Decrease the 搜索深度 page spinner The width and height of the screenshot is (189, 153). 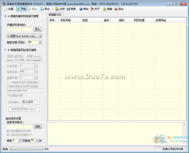pyautogui.click(x=40, y=43)
